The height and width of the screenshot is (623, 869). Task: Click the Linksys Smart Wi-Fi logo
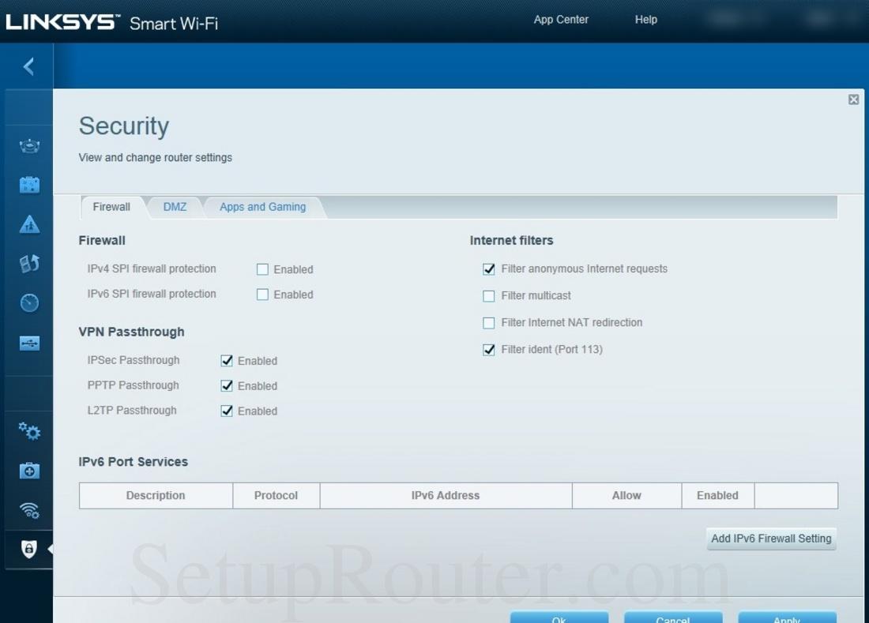coord(111,22)
